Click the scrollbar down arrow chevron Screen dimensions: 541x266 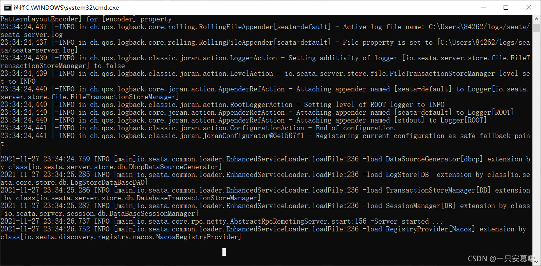point(537,262)
